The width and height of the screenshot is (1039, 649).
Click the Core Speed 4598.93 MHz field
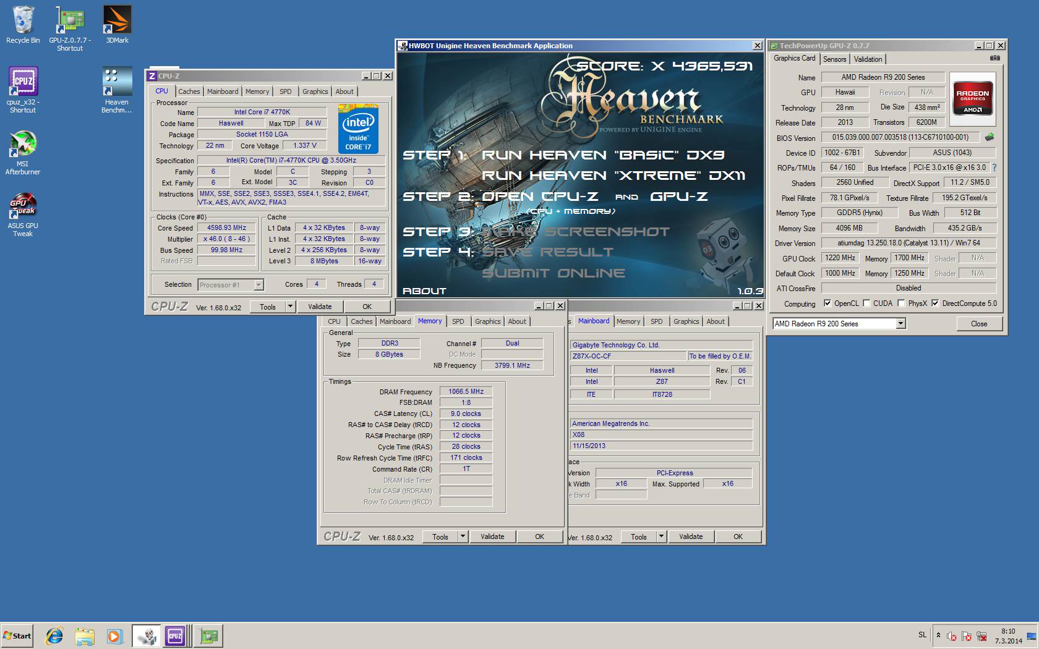pyautogui.click(x=226, y=227)
